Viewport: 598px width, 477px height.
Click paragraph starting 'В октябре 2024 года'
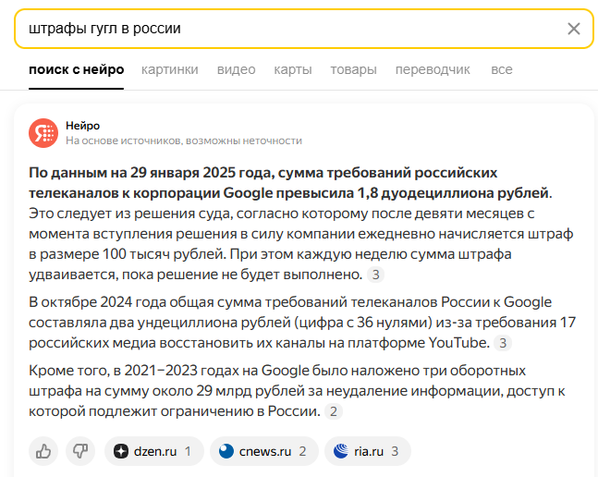pos(302,323)
